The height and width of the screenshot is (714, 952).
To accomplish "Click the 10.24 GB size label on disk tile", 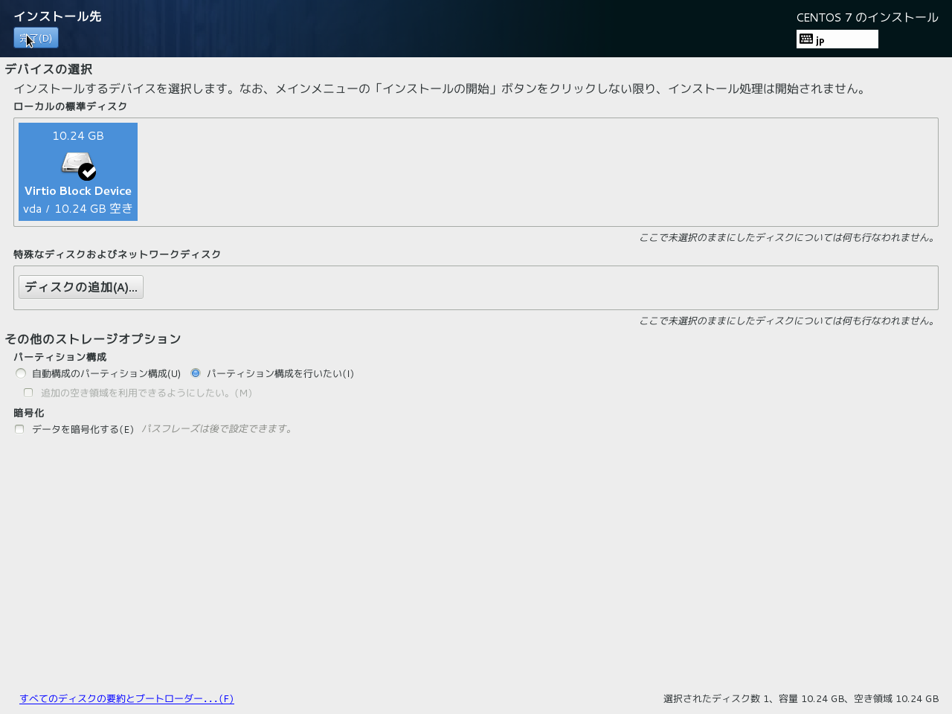I will tap(78, 136).
